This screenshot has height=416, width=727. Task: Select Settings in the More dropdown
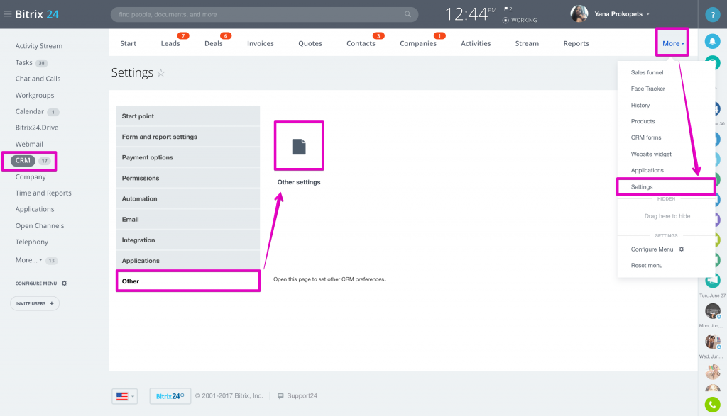coord(666,187)
